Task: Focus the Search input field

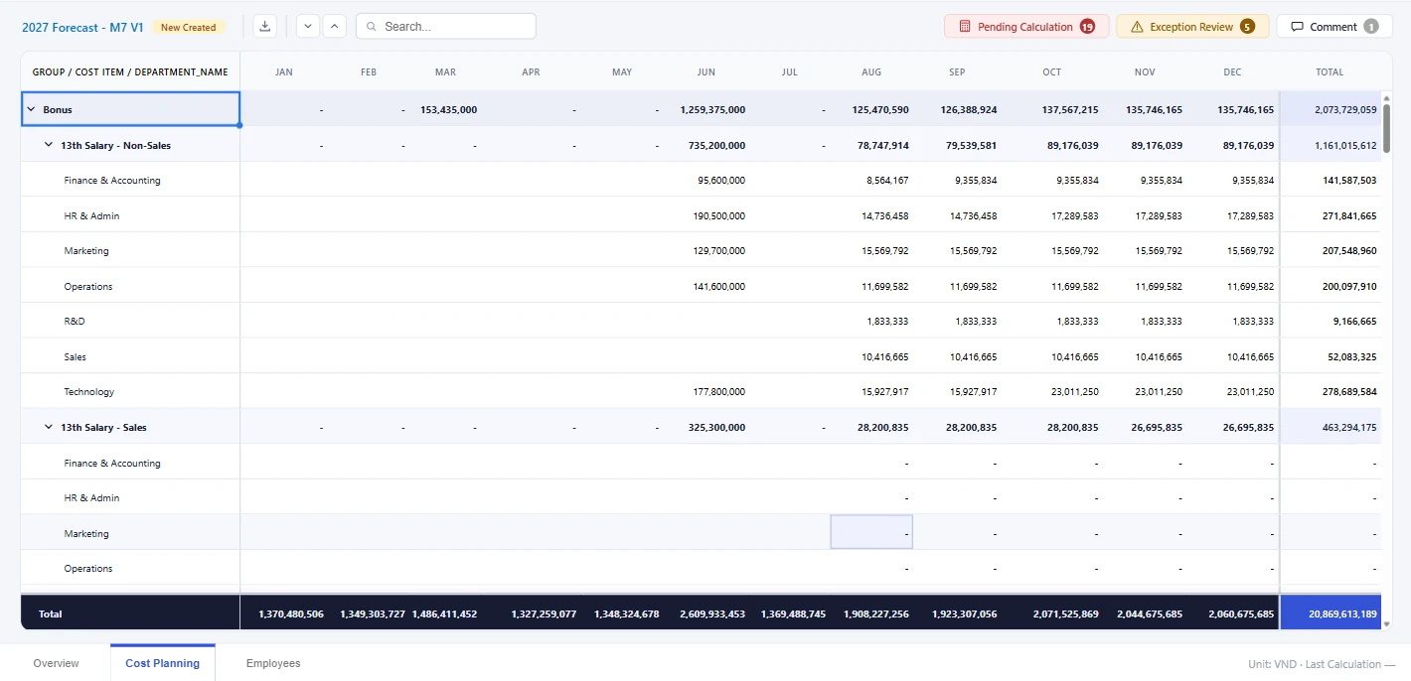Action: coord(446,27)
